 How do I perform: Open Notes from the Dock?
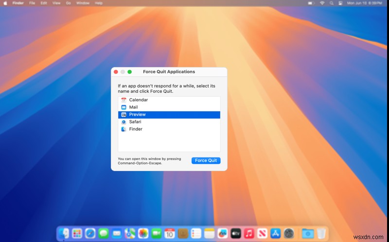[x=210, y=234]
